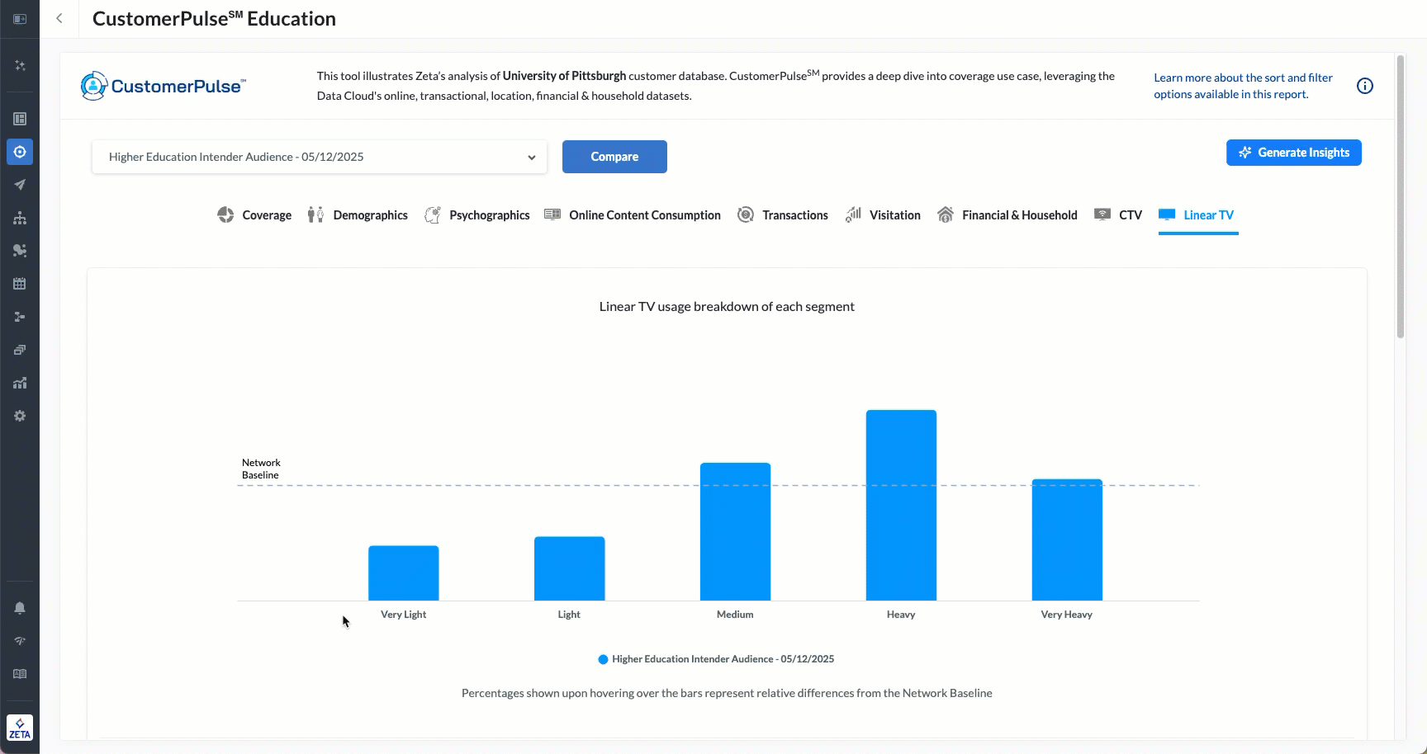Click the Zeta logo at sidebar bottom
This screenshot has height=754, width=1427.
coord(20,728)
